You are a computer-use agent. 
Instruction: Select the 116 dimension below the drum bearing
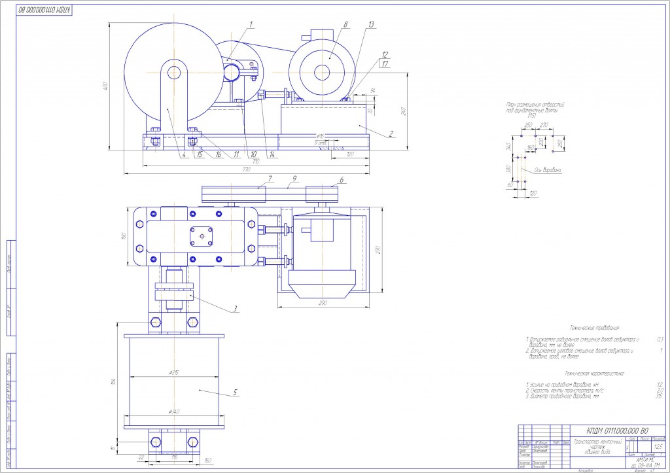[x=174, y=457]
